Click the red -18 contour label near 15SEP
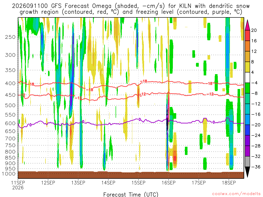 tap(144, 81)
